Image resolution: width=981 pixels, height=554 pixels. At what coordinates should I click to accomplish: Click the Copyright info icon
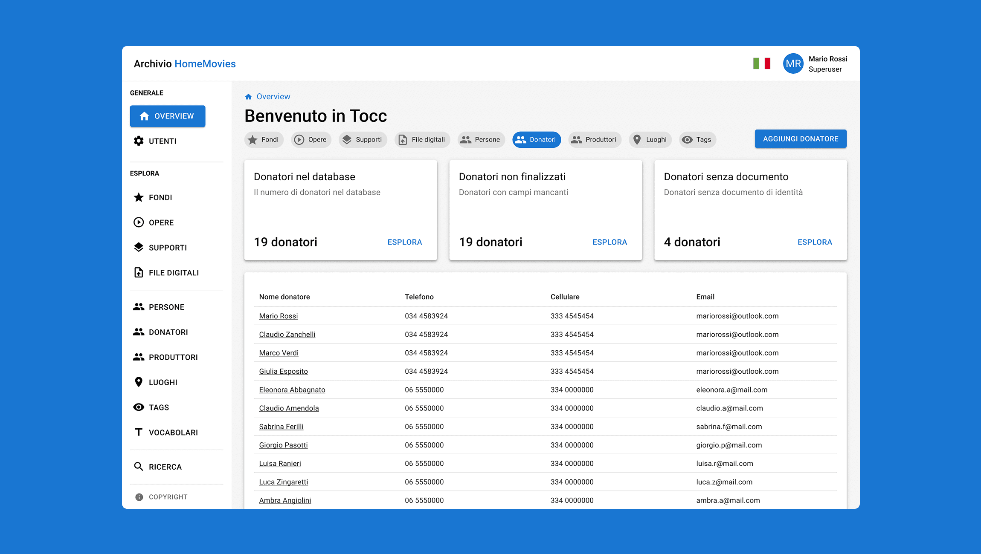[139, 497]
